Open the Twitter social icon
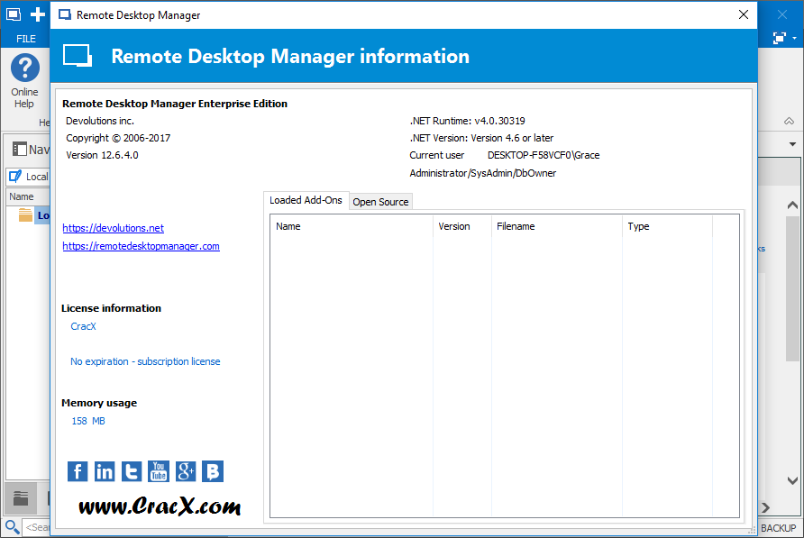This screenshot has width=804, height=538. point(132,471)
